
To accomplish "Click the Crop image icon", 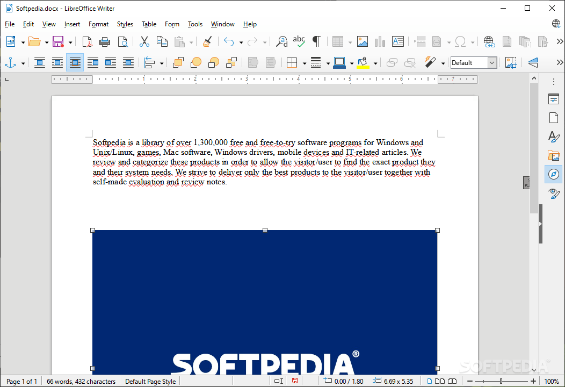I will (511, 62).
